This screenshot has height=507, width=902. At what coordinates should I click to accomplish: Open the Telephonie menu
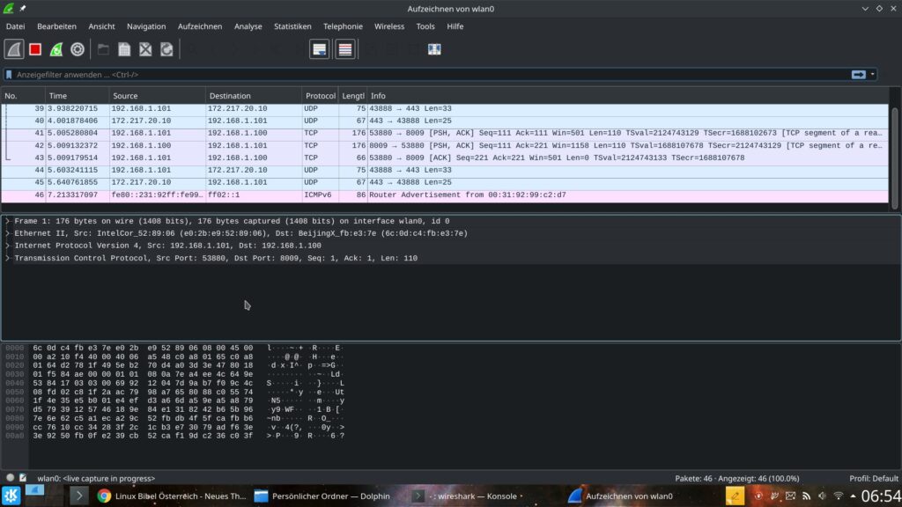(343, 26)
